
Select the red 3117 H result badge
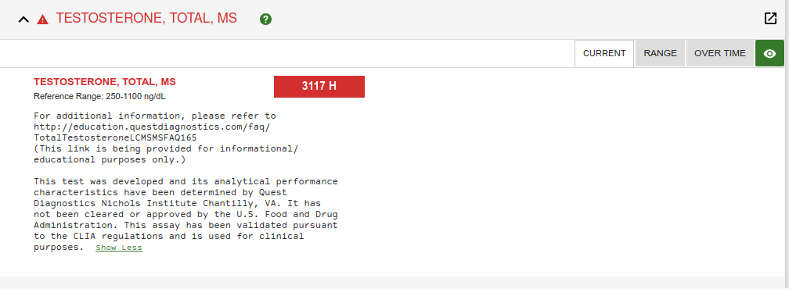coord(319,86)
